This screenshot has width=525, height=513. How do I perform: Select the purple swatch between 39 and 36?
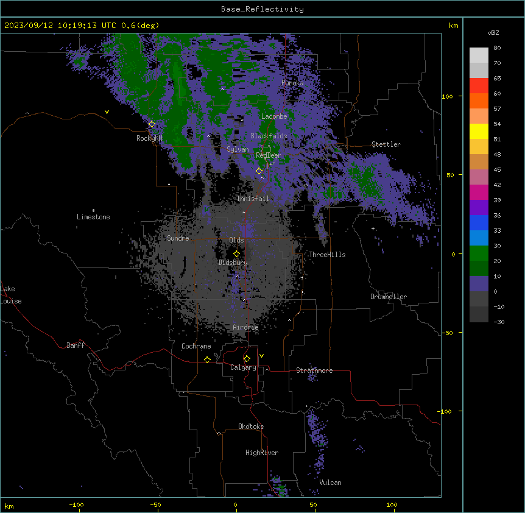click(479, 208)
